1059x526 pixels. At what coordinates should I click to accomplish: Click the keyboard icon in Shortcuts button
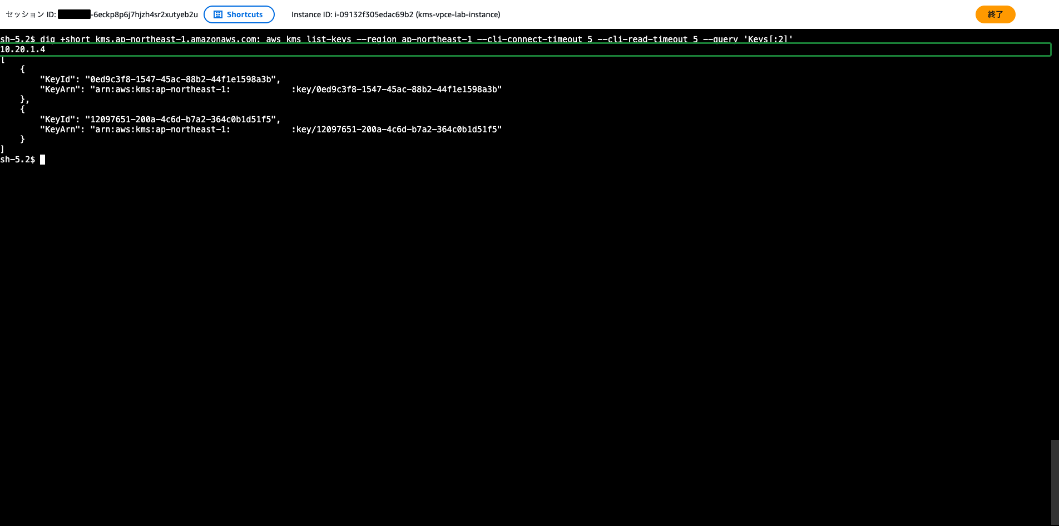click(x=218, y=14)
